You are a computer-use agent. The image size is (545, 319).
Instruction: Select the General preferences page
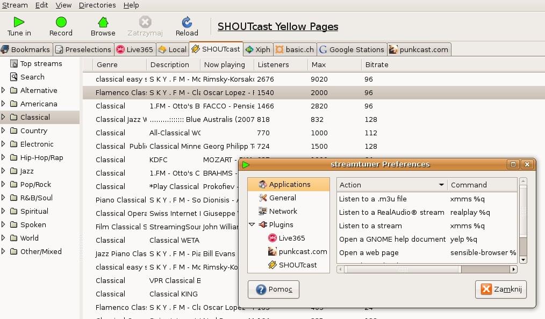coord(282,198)
